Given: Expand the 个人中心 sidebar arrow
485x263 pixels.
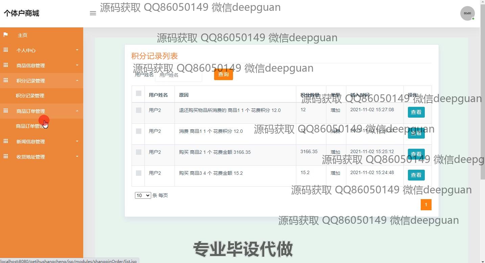Looking at the screenshot, I should [77, 50].
